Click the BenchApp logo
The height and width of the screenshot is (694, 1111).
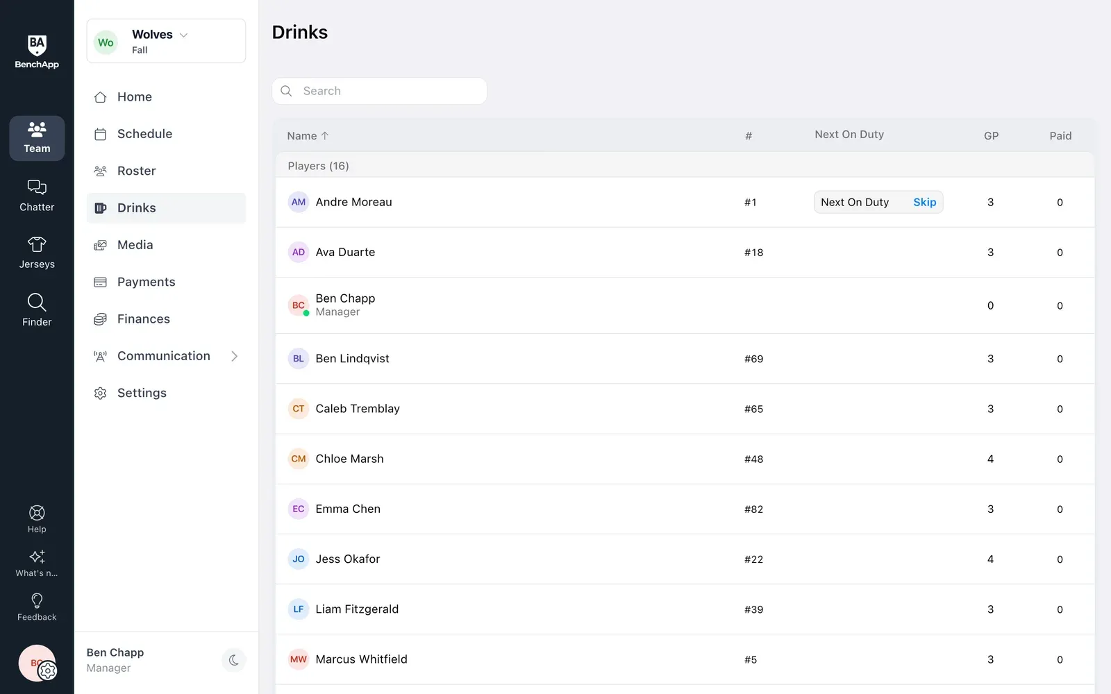[37, 52]
